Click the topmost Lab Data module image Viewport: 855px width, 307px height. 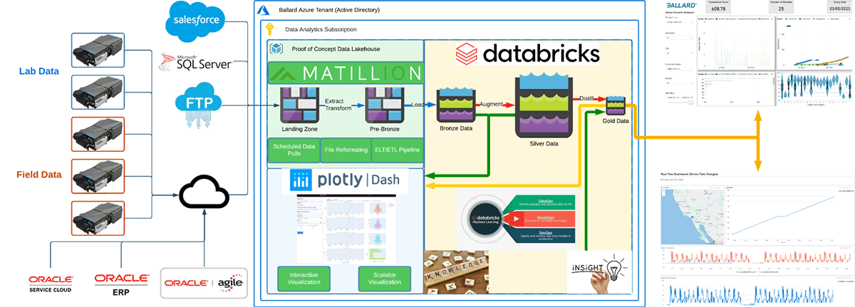[99, 50]
